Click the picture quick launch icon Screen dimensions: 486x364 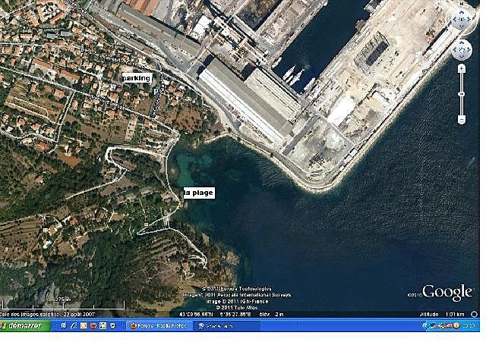103,325
